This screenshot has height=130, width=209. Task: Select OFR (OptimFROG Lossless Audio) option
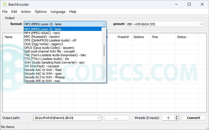63,40
